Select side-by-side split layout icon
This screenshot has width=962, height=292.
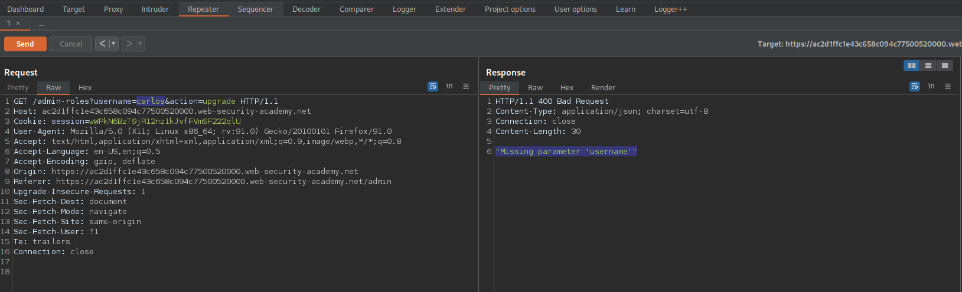click(x=911, y=65)
